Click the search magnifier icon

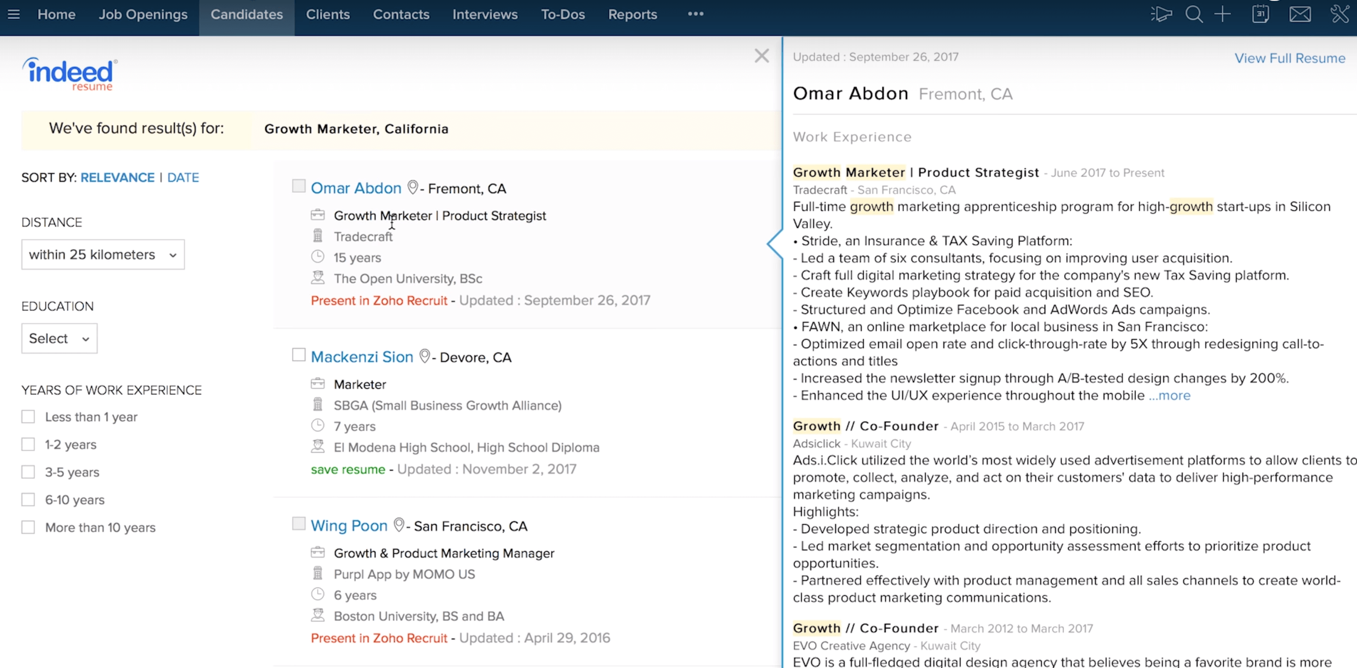tap(1194, 14)
